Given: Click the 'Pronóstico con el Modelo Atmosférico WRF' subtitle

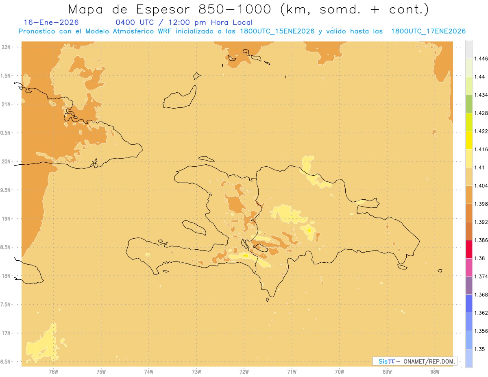Looking at the screenshot, I should click(x=96, y=31).
